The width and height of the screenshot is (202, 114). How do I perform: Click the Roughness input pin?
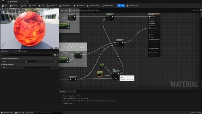coord(149,23)
